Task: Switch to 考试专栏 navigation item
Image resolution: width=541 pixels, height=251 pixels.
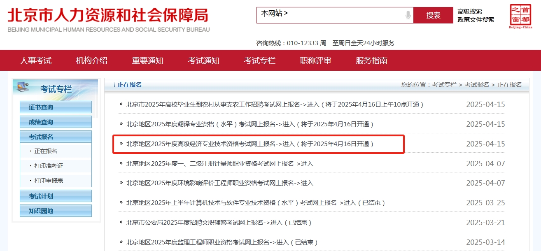Action: (x=260, y=60)
